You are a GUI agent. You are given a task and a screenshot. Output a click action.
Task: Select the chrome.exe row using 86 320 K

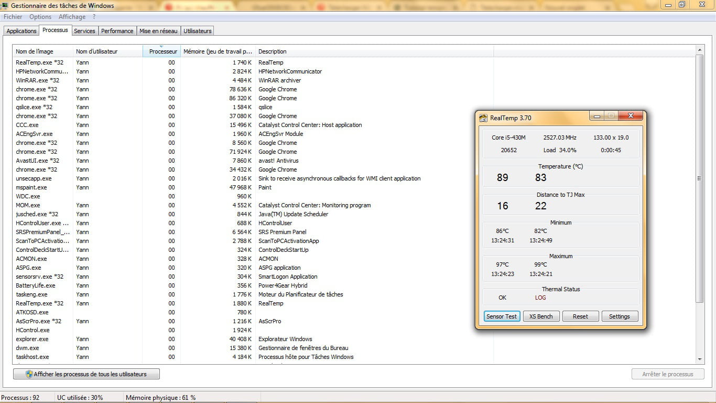click(253, 98)
